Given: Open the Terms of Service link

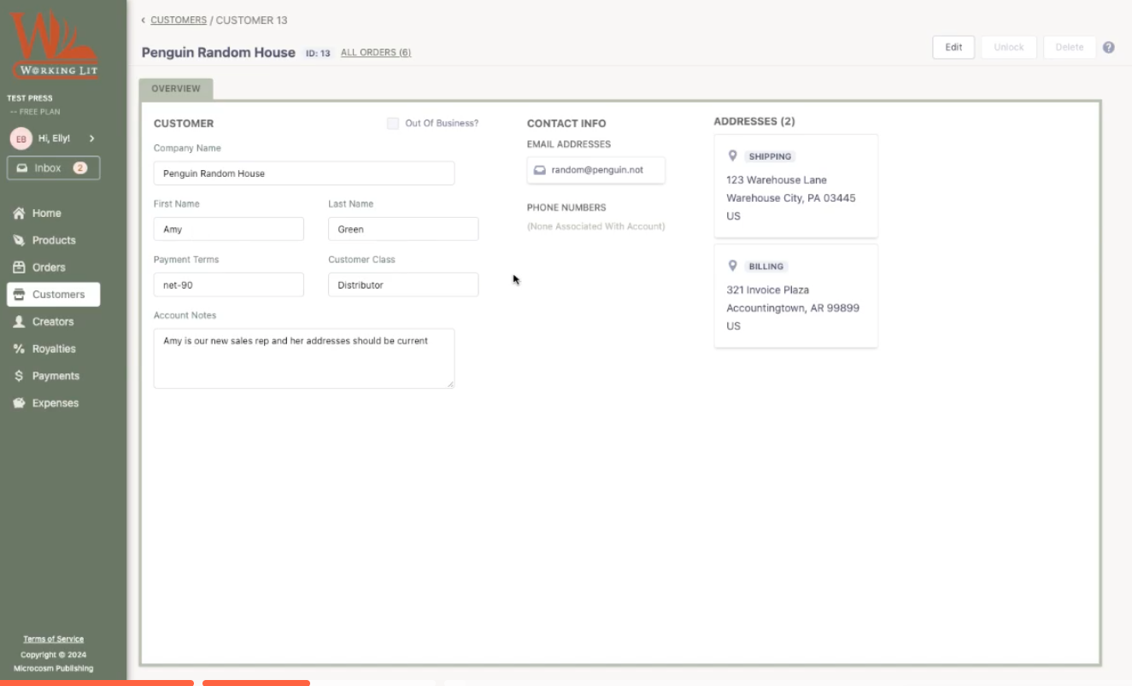Looking at the screenshot, I should point(53,639).
